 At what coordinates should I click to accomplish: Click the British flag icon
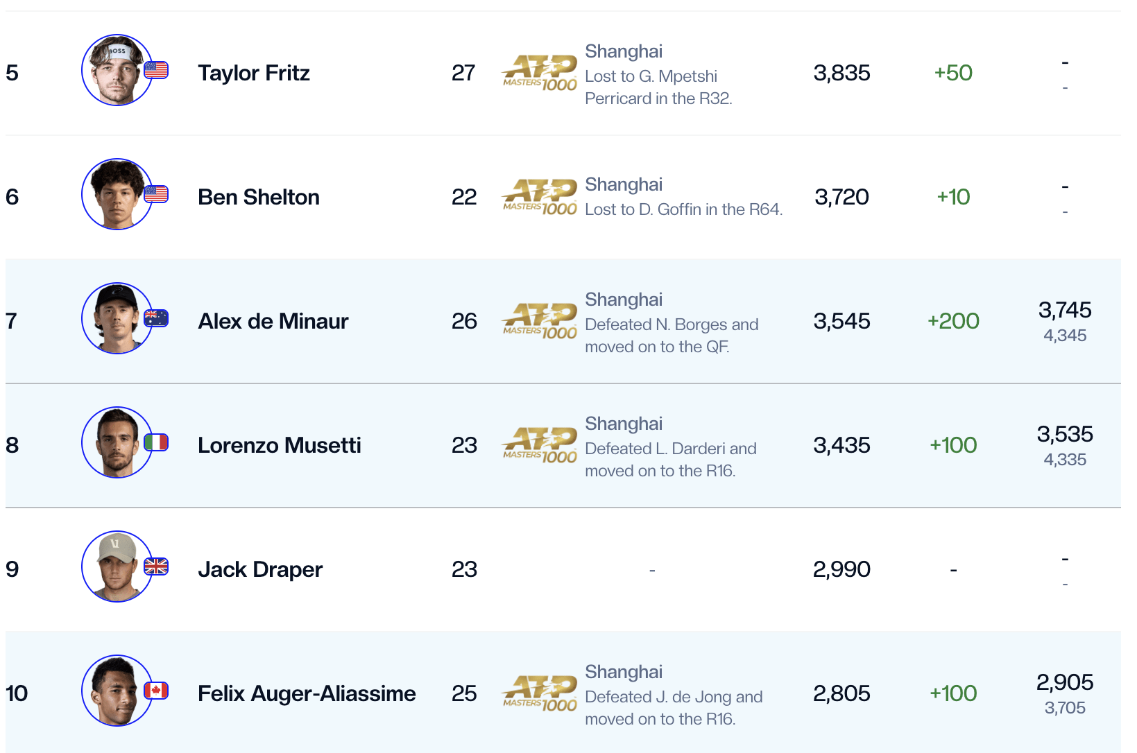[156, 566]
